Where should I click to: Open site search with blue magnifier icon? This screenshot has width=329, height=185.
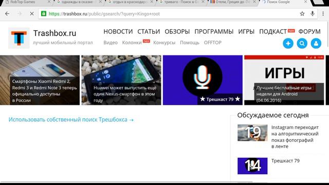point(302,43)
